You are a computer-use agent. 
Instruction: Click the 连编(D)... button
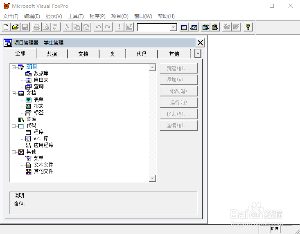pyautogui.click(x=178, y=125)
